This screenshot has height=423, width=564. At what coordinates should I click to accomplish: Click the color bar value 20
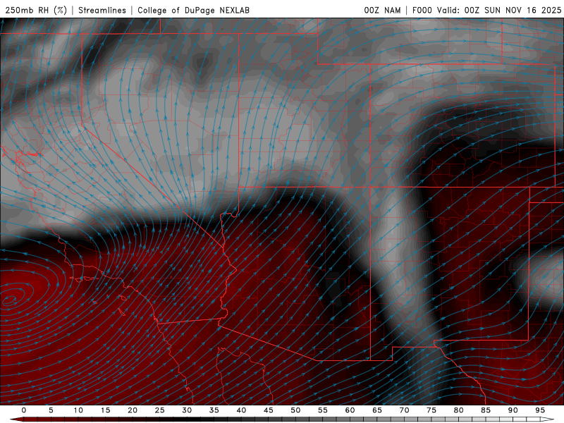coord(133,410)
